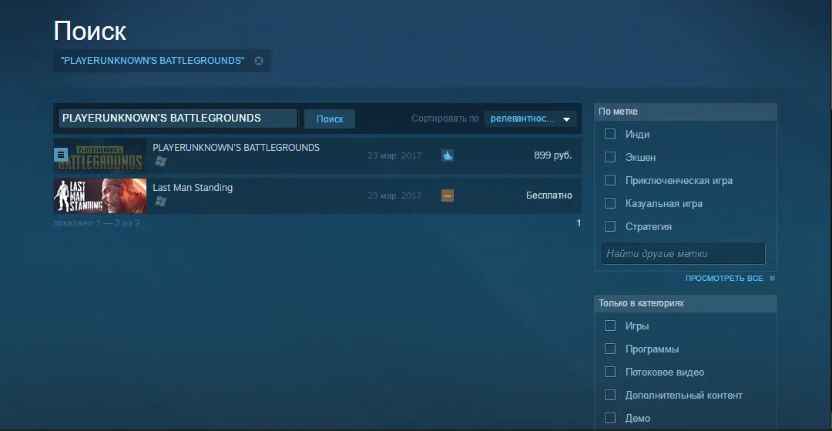Remove the PLAYERUNKNOWN'S BATTLEGROUNDS search tag

(x=258, y=61)
